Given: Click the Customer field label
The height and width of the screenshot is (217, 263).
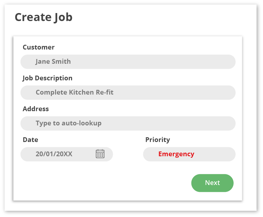Looking at the screenshot, I should pyautogui.click(x=39, y=47).
